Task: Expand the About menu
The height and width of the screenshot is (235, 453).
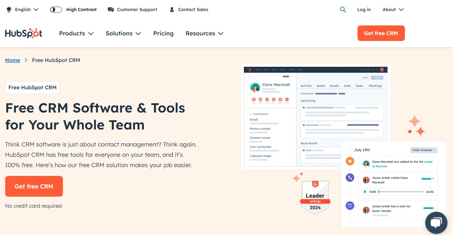Action: 393,10
